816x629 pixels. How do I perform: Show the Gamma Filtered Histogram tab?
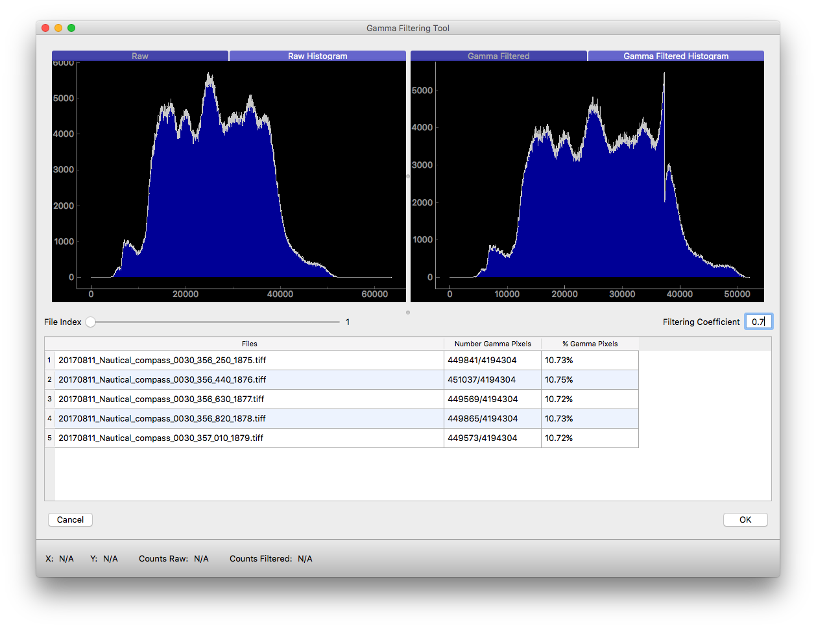pyautogui.click(x=676, y=56)
